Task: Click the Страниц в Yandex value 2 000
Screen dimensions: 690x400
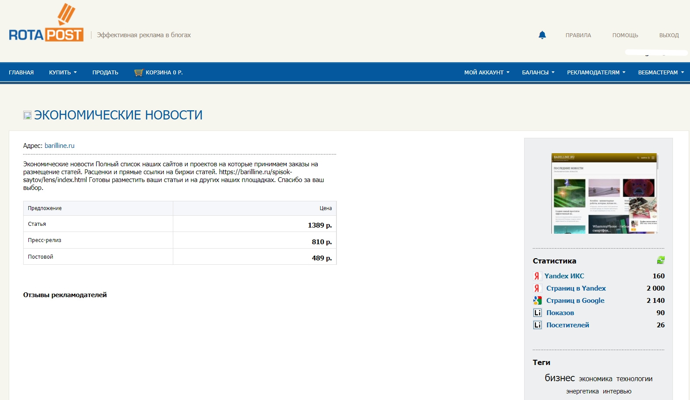Action: pos(655,288)
